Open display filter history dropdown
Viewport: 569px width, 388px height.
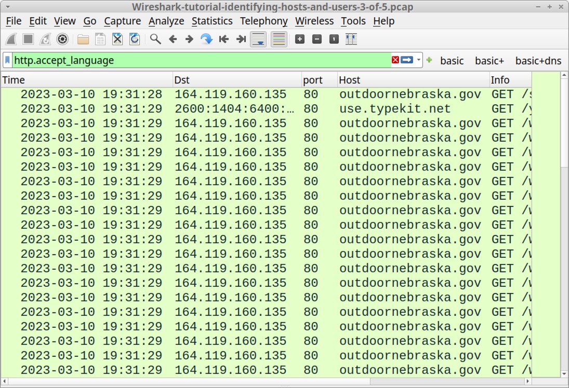tap(418, 60)
